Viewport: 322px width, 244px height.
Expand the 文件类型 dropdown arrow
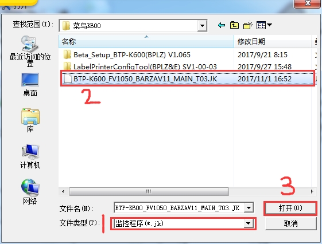(249, 223)
